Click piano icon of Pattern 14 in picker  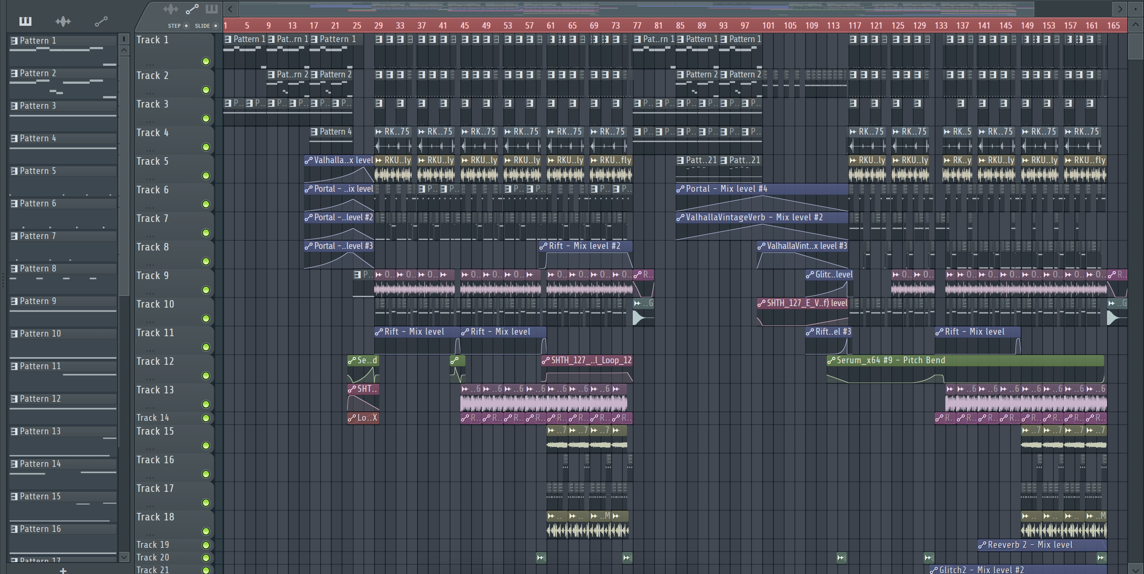[14, 464]
